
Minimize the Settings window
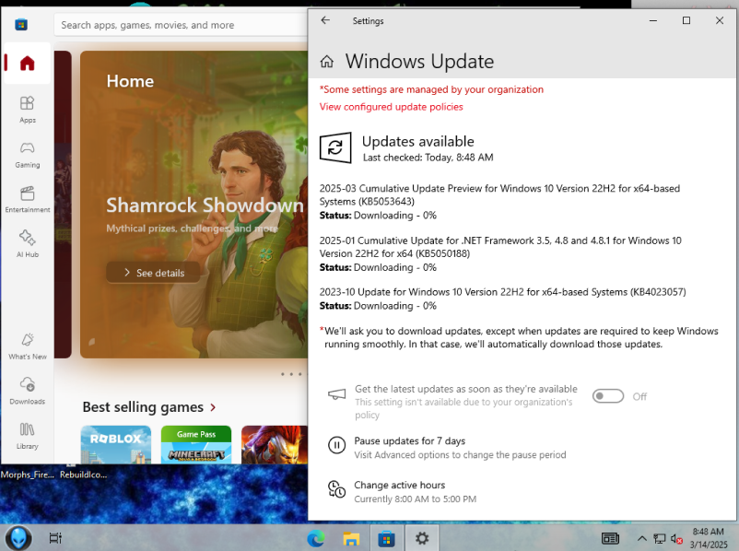point(652,21)
